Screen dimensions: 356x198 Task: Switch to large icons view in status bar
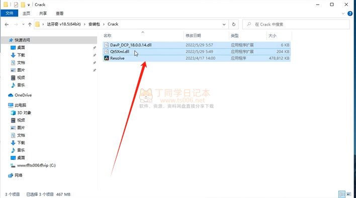[349, 194]
